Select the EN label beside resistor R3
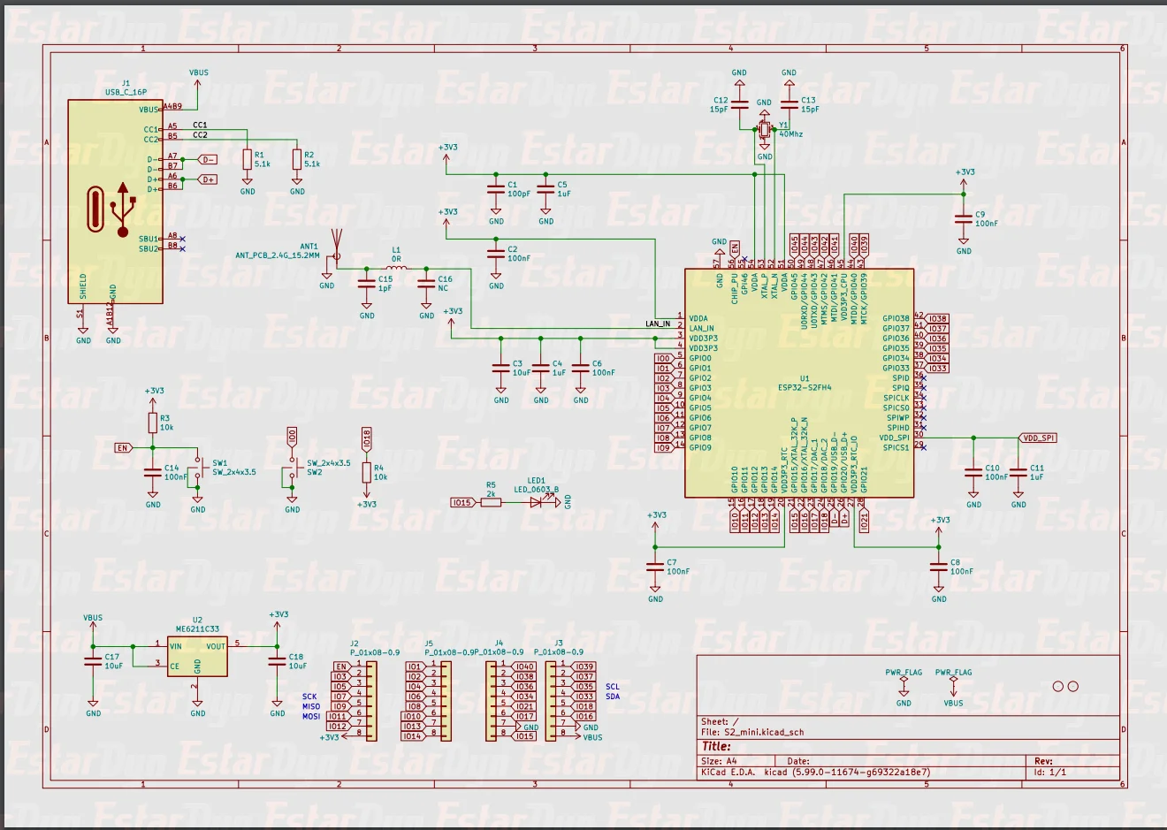 click(x=123, y=448)
